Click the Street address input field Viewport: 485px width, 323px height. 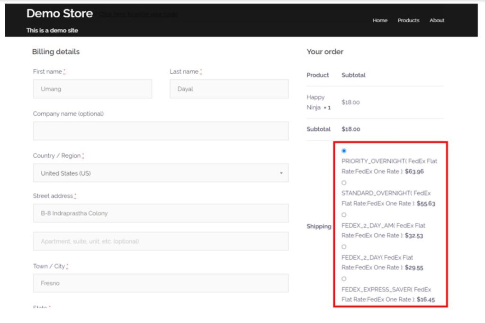tap(161, 213)
